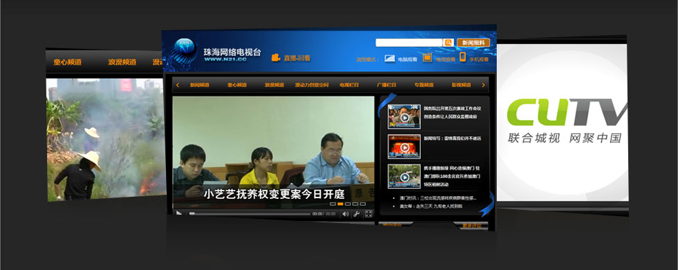Open the 广播栏目 channel tab
The height and width of the screenshot is (270, 678).
387,85
